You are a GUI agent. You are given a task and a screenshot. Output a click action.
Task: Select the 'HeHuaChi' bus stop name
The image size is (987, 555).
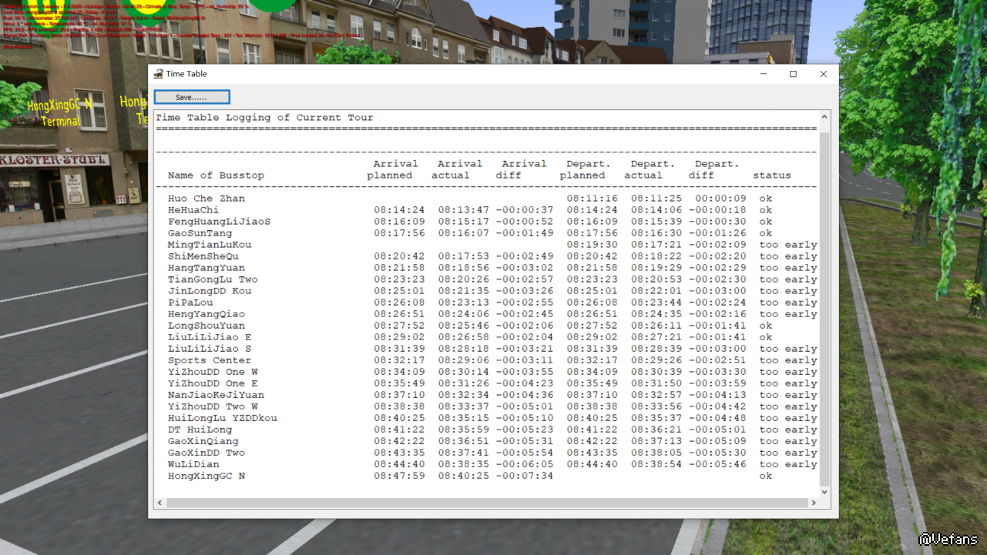193,210
